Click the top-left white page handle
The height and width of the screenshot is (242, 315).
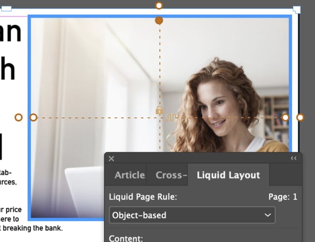7,8
